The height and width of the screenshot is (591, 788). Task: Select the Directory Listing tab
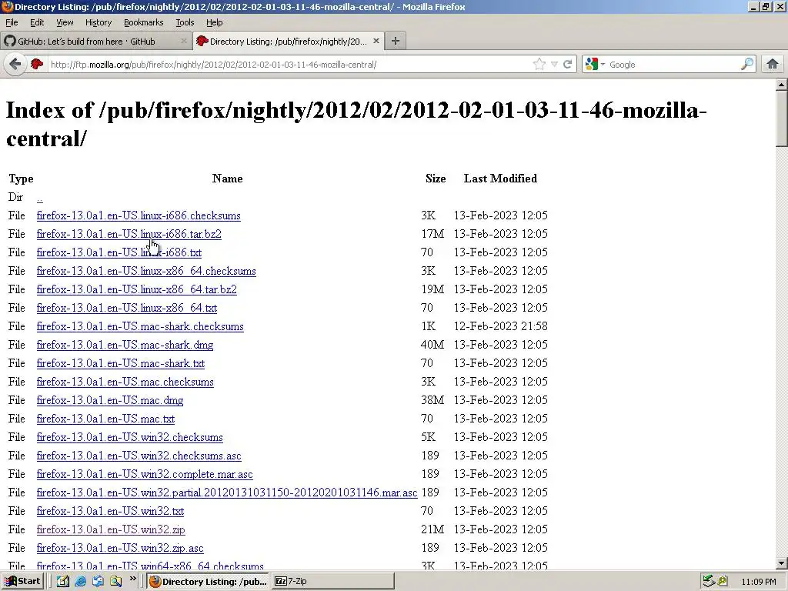(x=289, y=42)
